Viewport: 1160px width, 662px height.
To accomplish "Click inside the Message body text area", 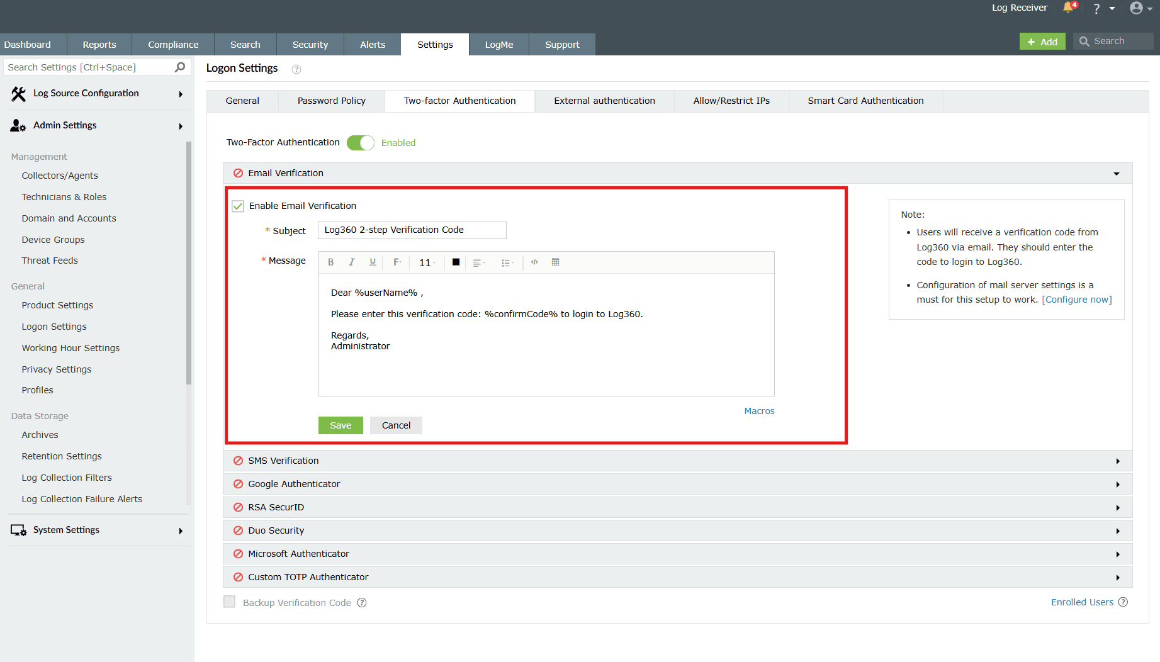I will (546, 335).
